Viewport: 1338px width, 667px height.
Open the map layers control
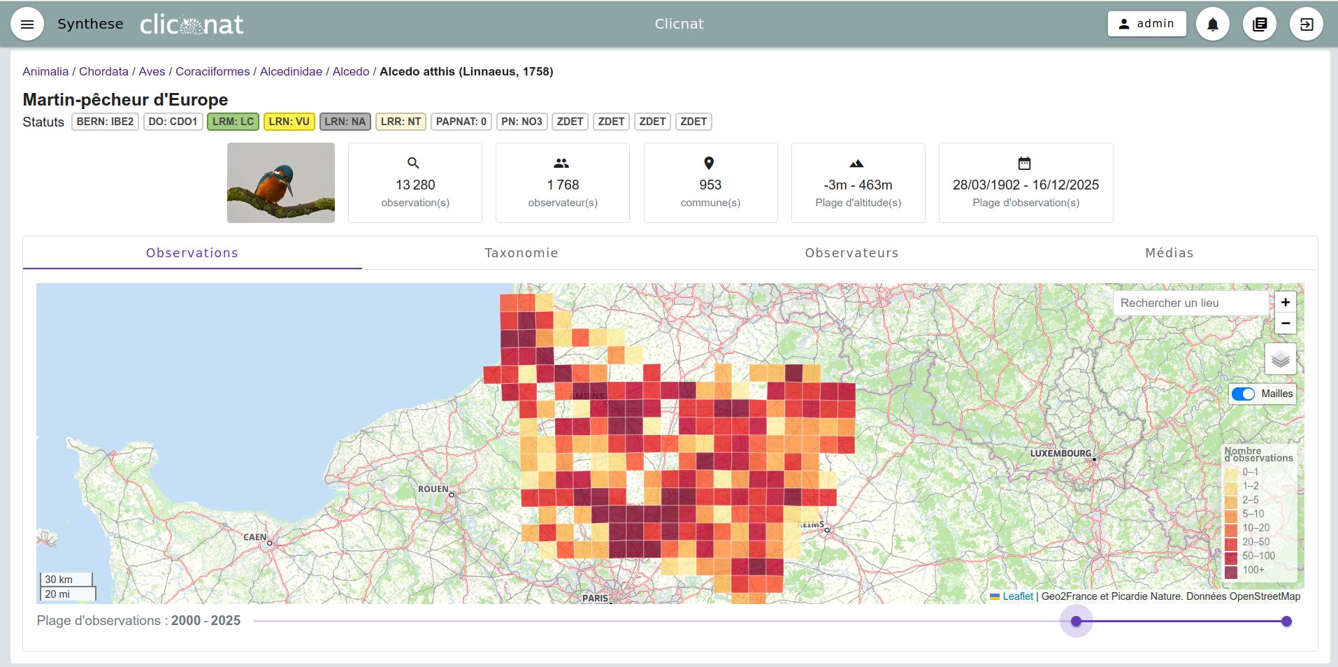(x=1280, y=359)
